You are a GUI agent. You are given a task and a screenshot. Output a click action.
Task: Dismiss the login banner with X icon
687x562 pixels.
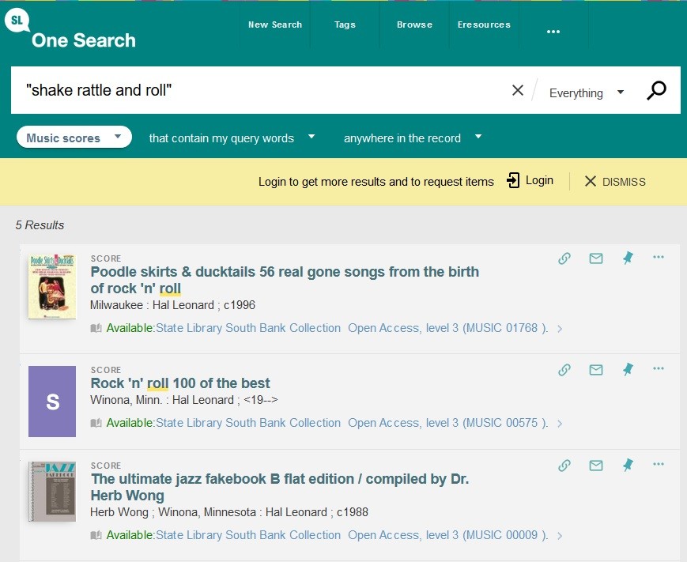(x=591, y=181)
